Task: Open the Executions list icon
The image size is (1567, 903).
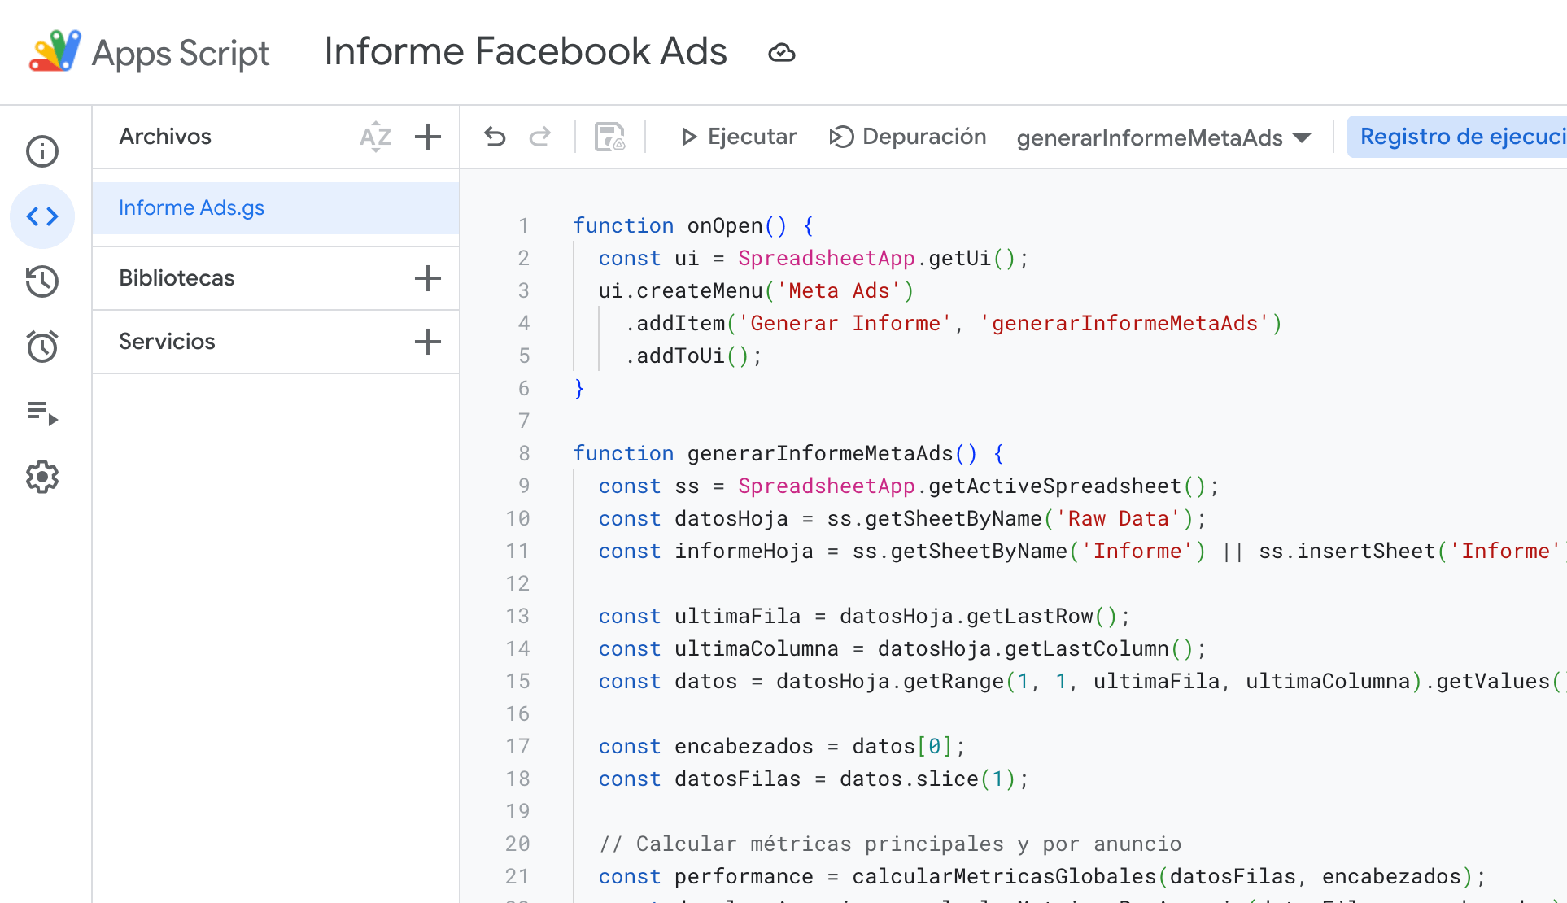Action: [x=42, y=412]
